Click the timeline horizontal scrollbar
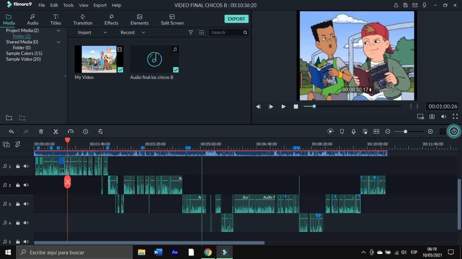The height and width of the screenshot is (259, 462). pos(149,243)
